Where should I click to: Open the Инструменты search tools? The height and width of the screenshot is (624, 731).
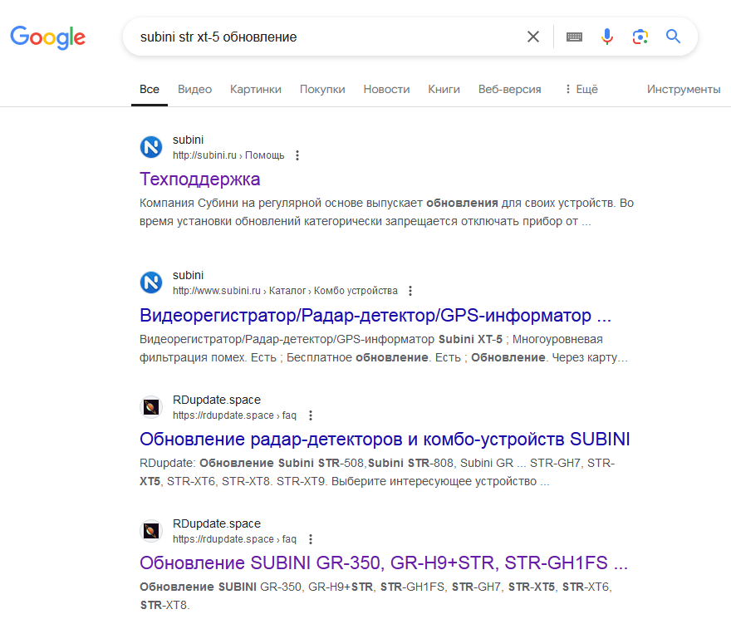684,89
